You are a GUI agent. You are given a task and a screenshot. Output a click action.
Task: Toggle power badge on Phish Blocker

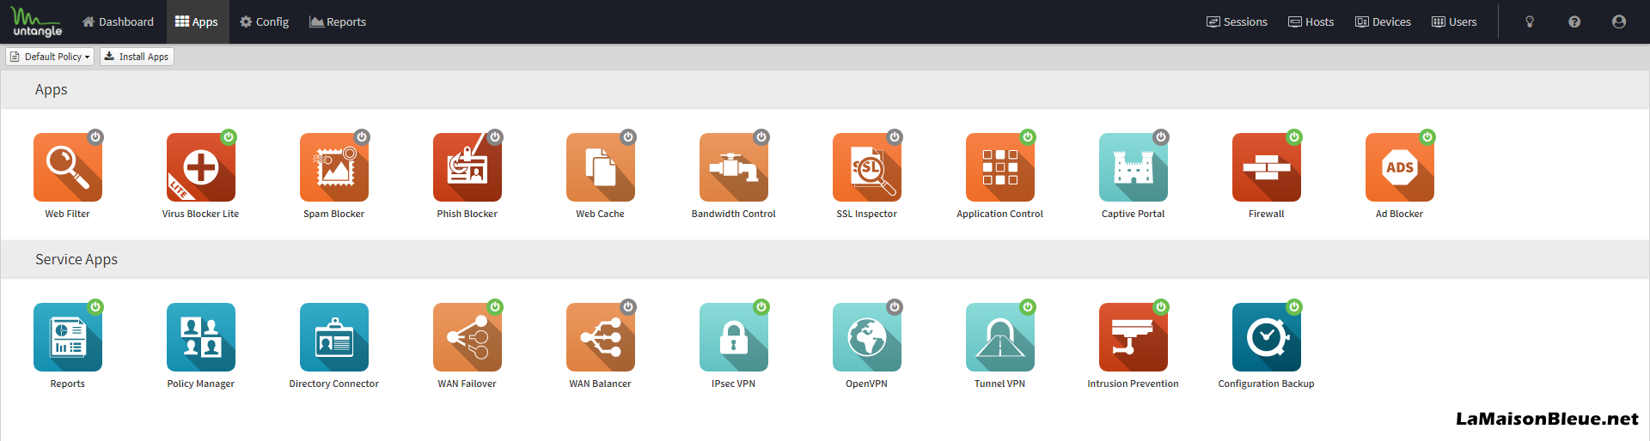tap(495, 136)
